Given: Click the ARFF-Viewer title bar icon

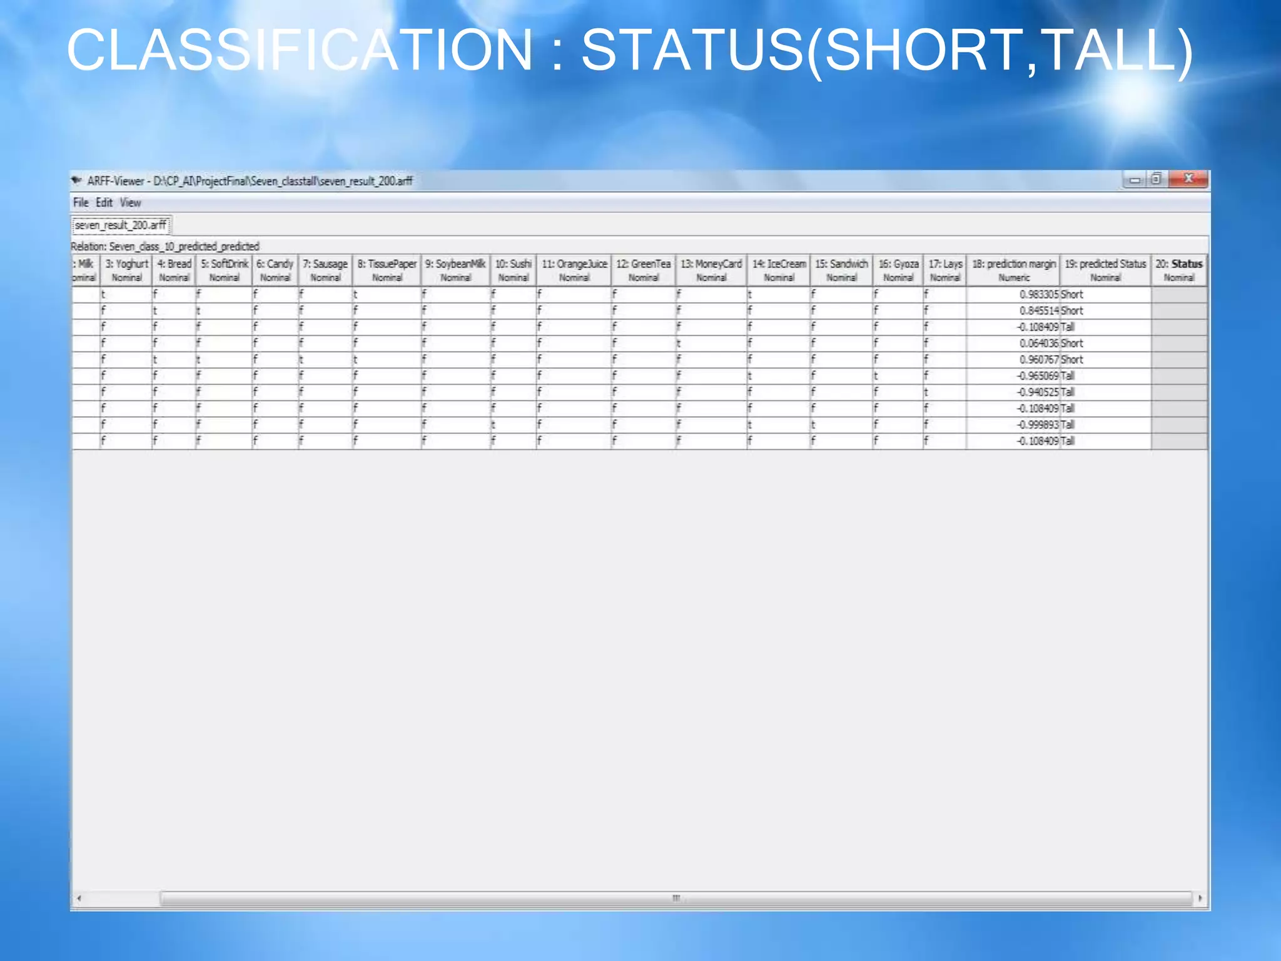Looking at the screenshot, I should click(x=77, y=181).
